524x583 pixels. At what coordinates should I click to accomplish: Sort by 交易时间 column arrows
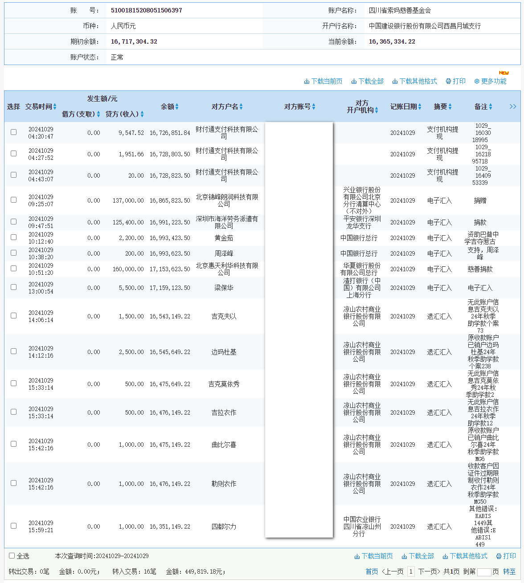[x=55, y=107]
